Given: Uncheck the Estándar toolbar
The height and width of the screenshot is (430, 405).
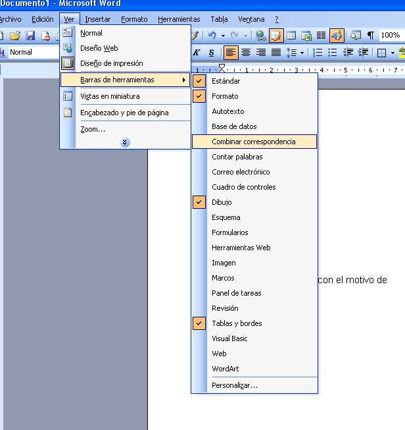Looking at the screenshot, I should pos(226,81).
